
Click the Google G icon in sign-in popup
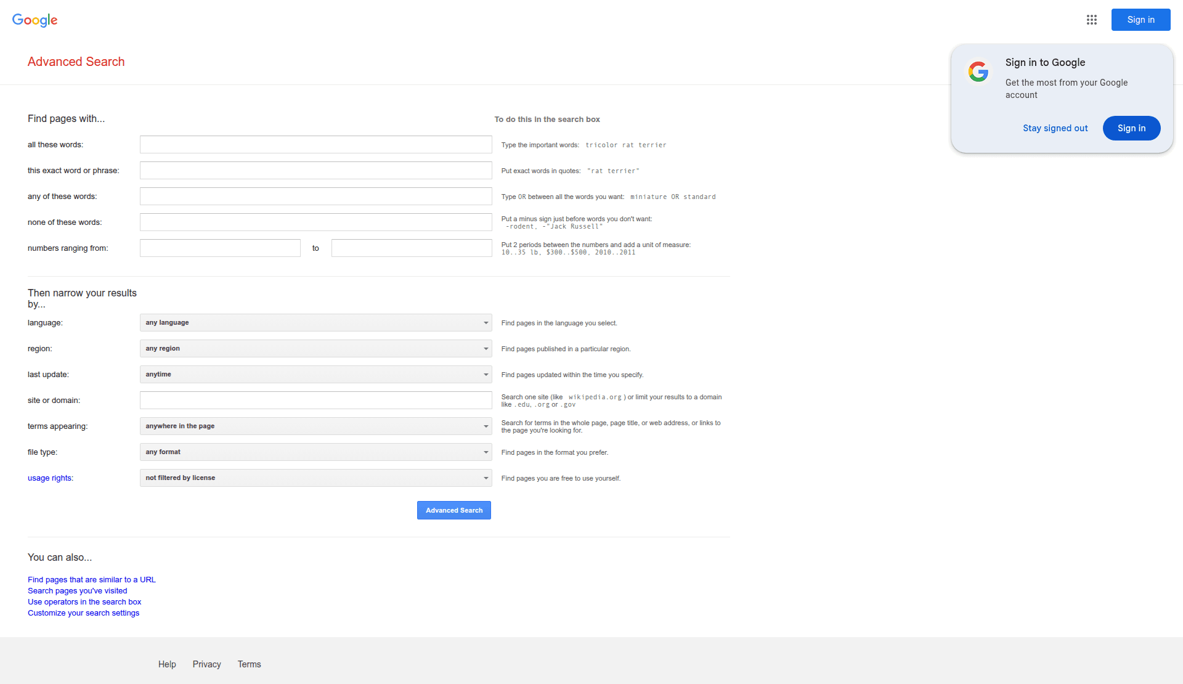tap(978, 71)
